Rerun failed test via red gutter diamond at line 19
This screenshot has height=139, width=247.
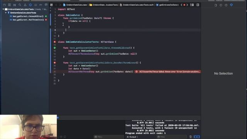pos(55,63)
